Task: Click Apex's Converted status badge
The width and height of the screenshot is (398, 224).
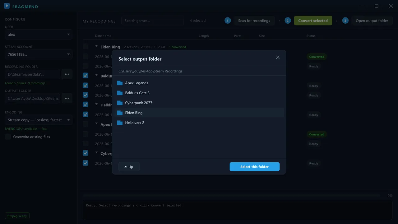Action: pos(317,134)
